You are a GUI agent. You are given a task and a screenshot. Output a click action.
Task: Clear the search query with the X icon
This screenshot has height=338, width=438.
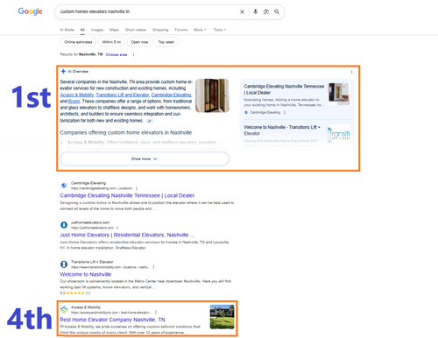point(242,11)
